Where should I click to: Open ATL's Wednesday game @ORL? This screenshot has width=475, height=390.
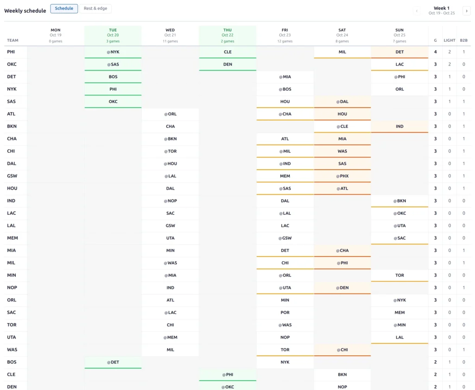coord(170,114)
